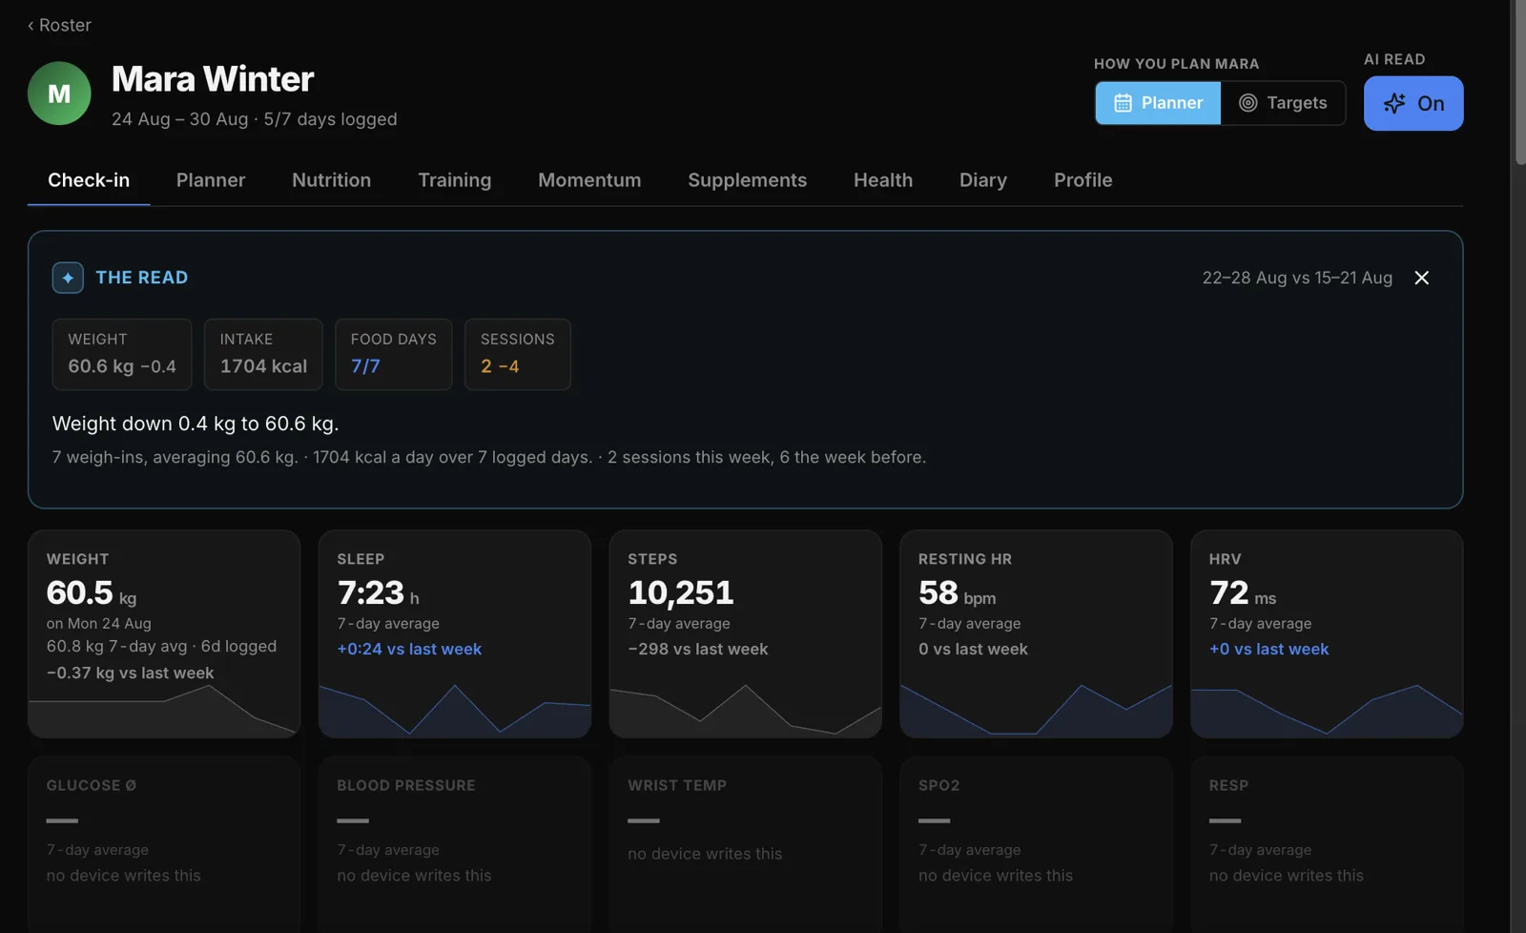Image resolution: width=1526 pixels, height=933 pixels.
Task: Click the Glucose card
Action: [x=164, y=844]
